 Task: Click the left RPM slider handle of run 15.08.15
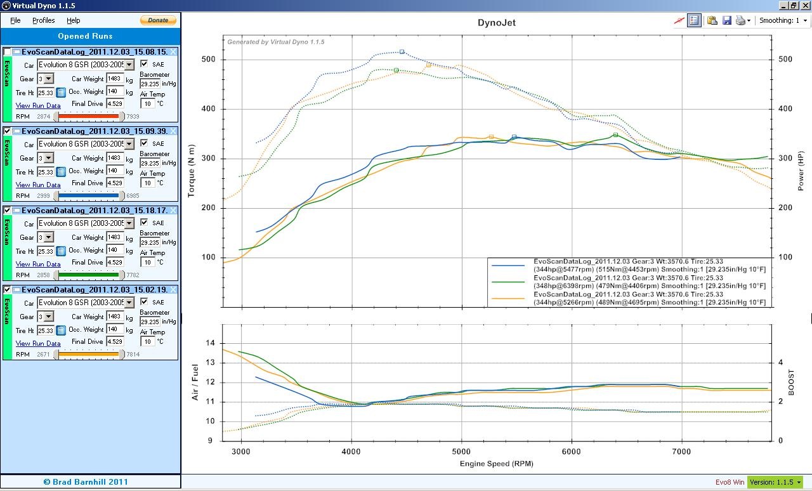[x=56, y=117]
